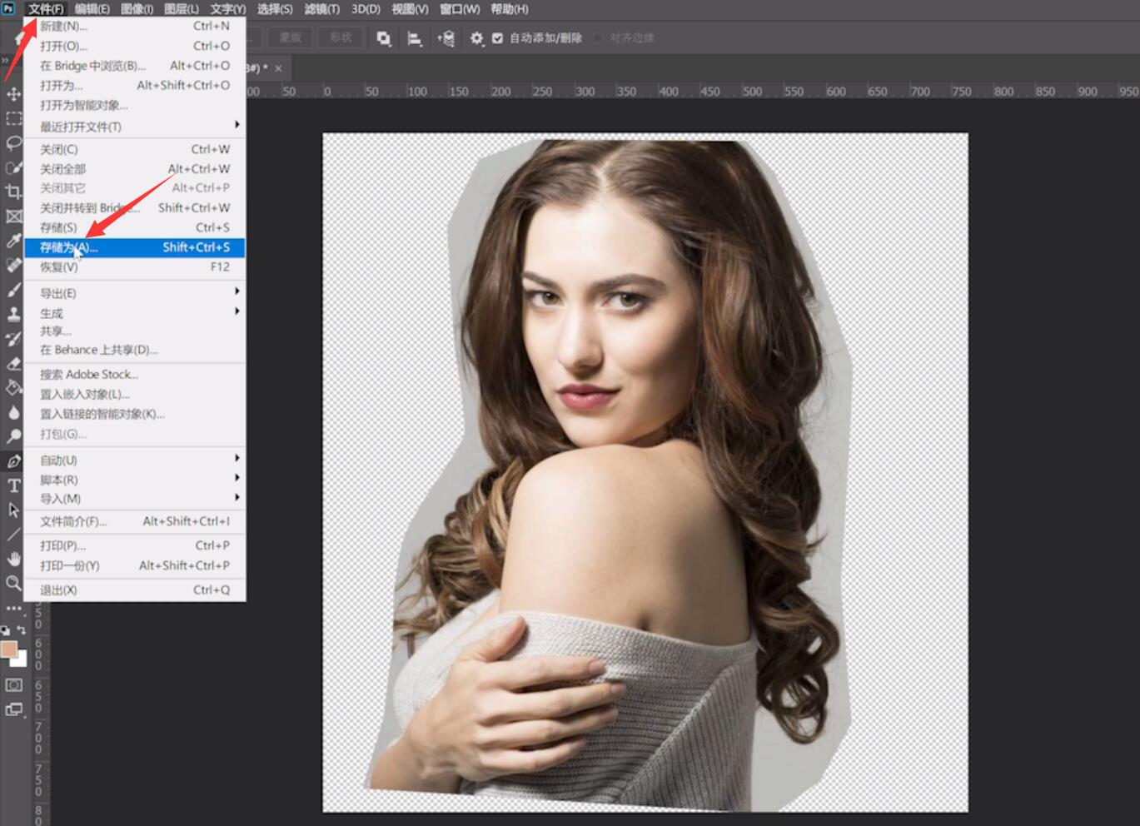Click 新建(N)... in the File menu
The width and height of the screenshot is (1140, 826).
click(x=134, y=26)
